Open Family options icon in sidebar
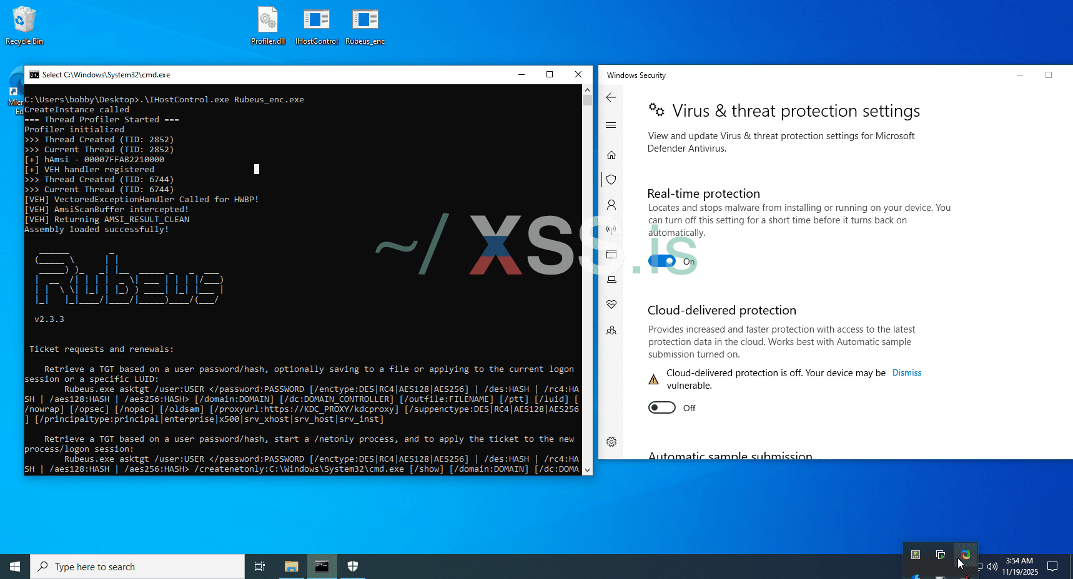Viewport: 1073px width, 579px height. click(x=611, y=330)
